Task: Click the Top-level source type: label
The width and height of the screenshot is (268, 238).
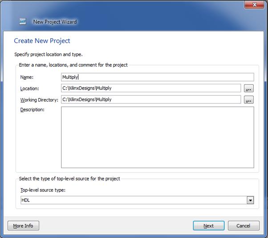Action: (43, 190)
